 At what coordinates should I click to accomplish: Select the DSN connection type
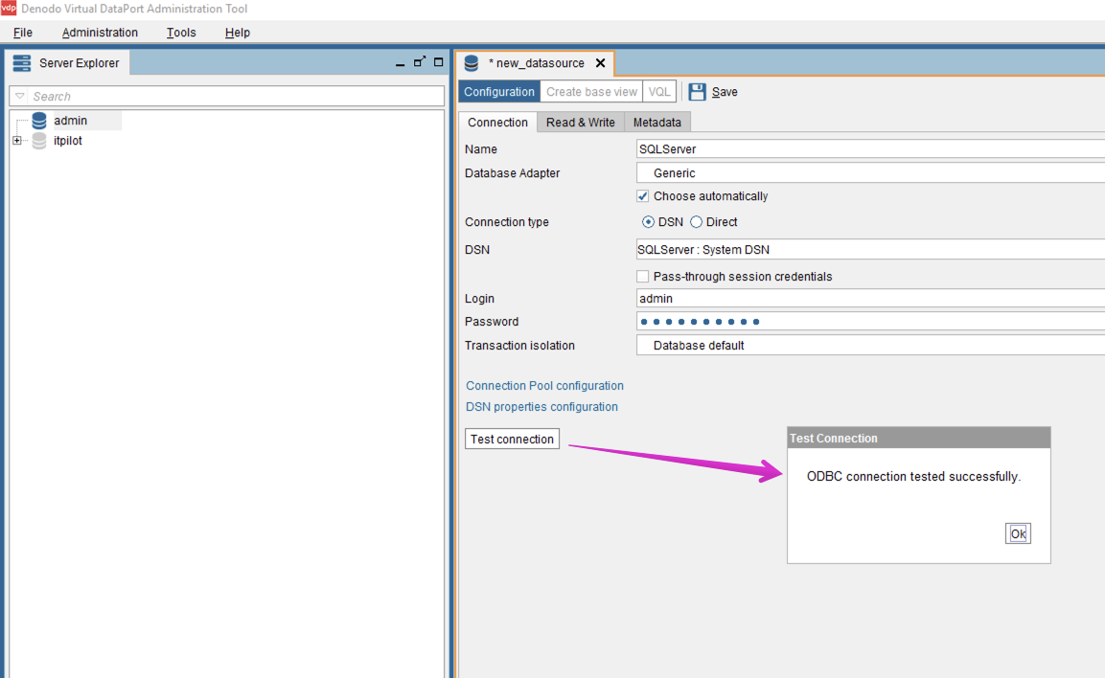[648, 222]
